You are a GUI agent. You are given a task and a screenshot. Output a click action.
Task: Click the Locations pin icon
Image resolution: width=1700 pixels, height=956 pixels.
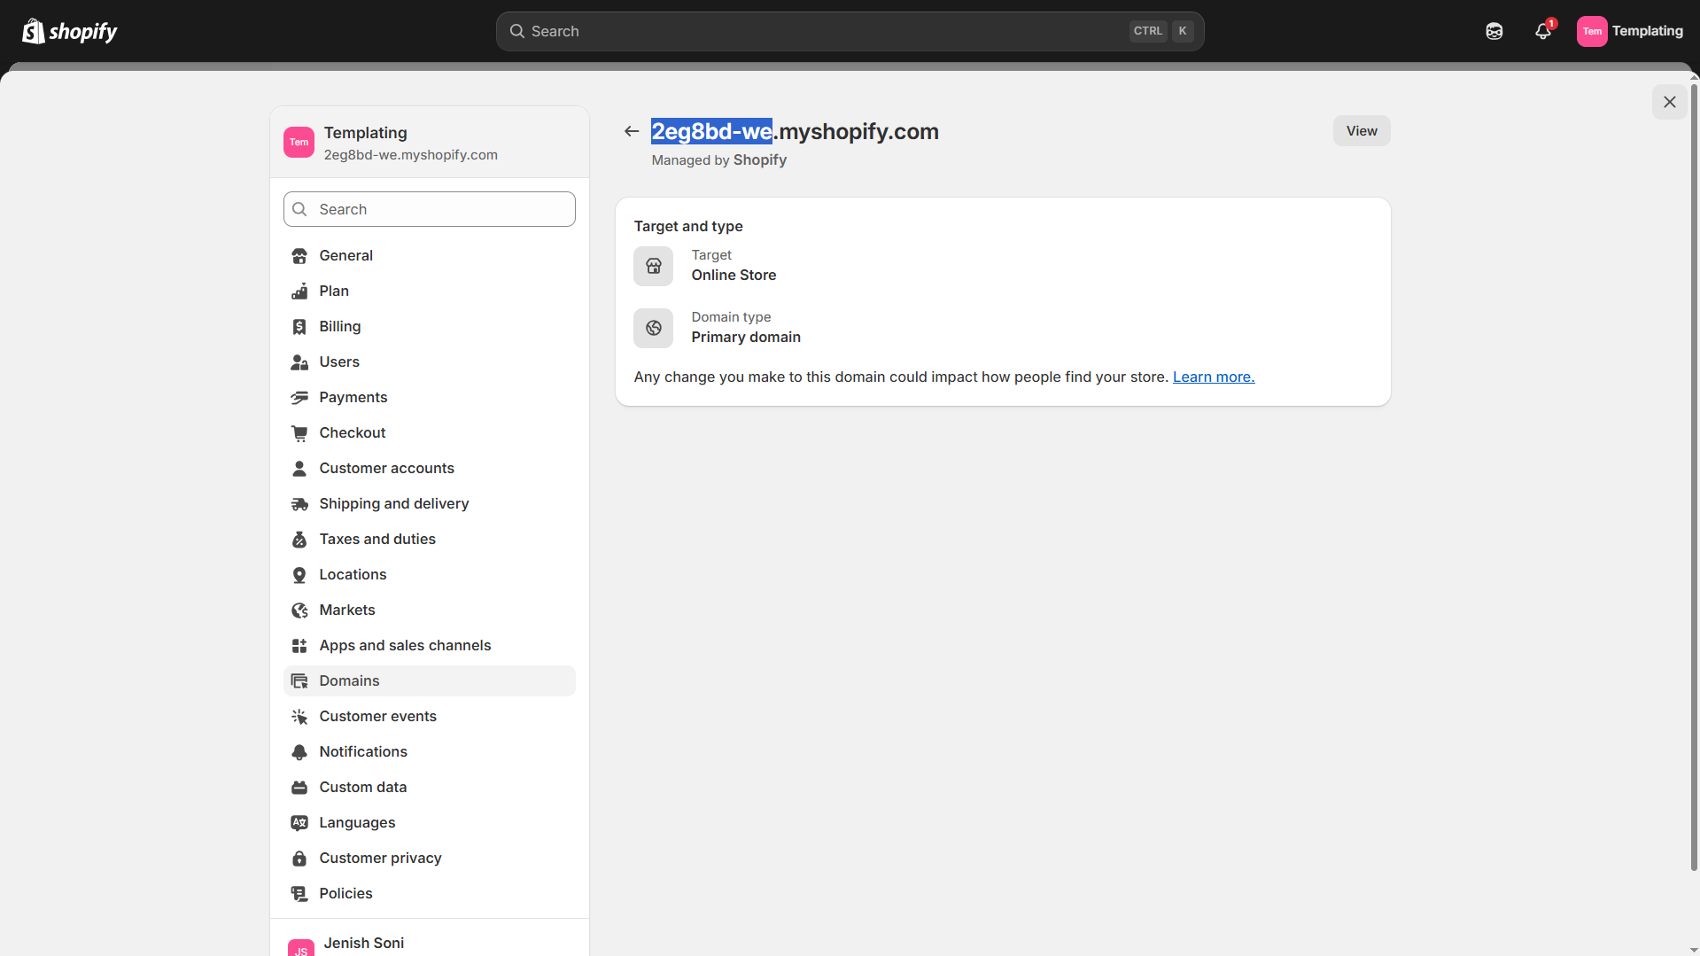[299, 575]
